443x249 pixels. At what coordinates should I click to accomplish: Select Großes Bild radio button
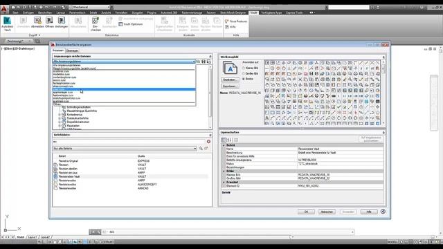(243, 73)
